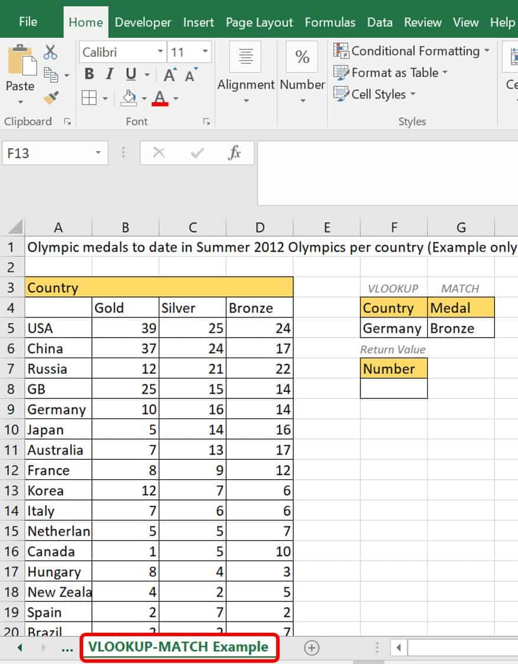Open font color dropdown arrow
This screenshot has width=518, height=664.
176,99
